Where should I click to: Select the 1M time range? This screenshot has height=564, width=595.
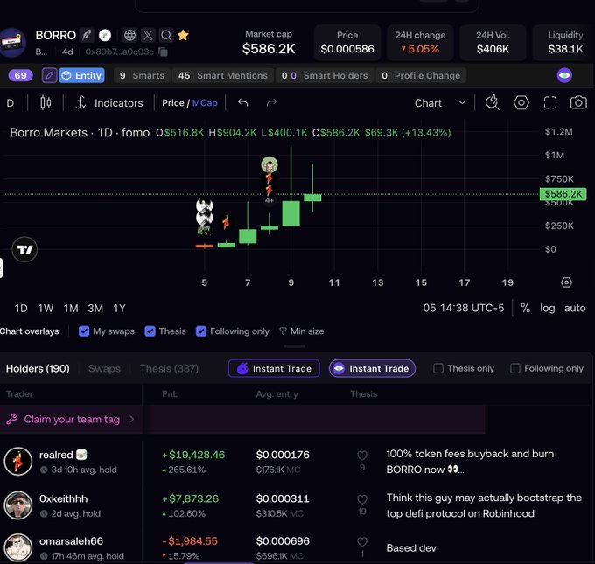71,309
